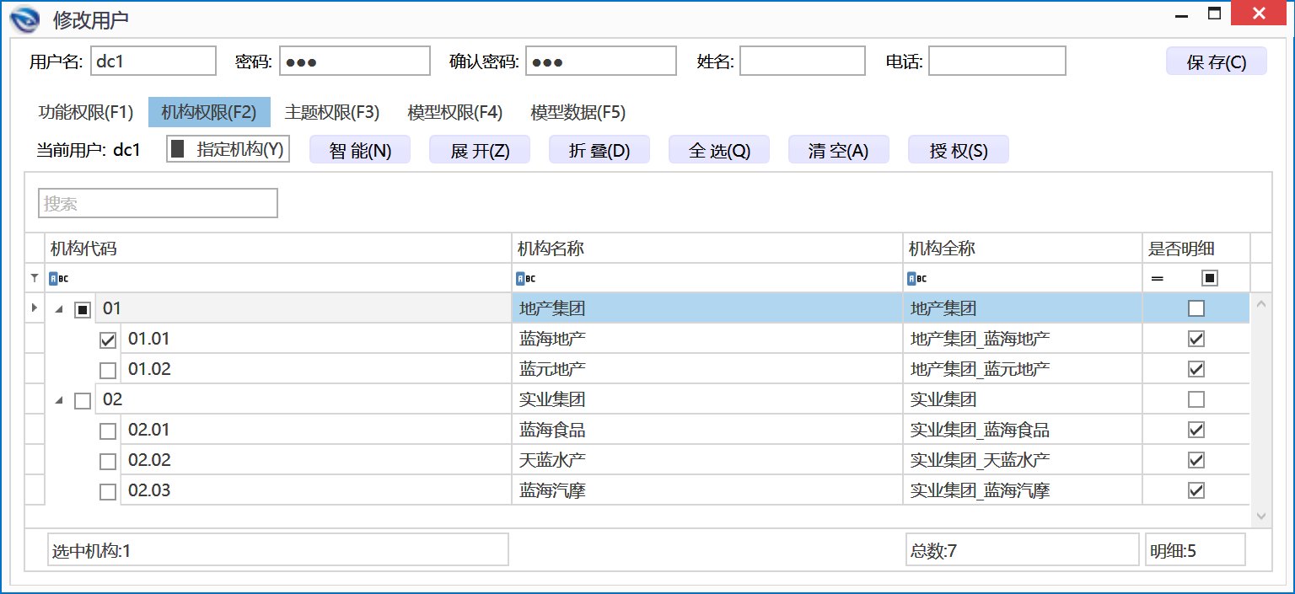Toggle the 是否明细 filter checkbox
Image resolution: width=1295 pixels, height=594 pixels.
click(x=1210, y=278)
